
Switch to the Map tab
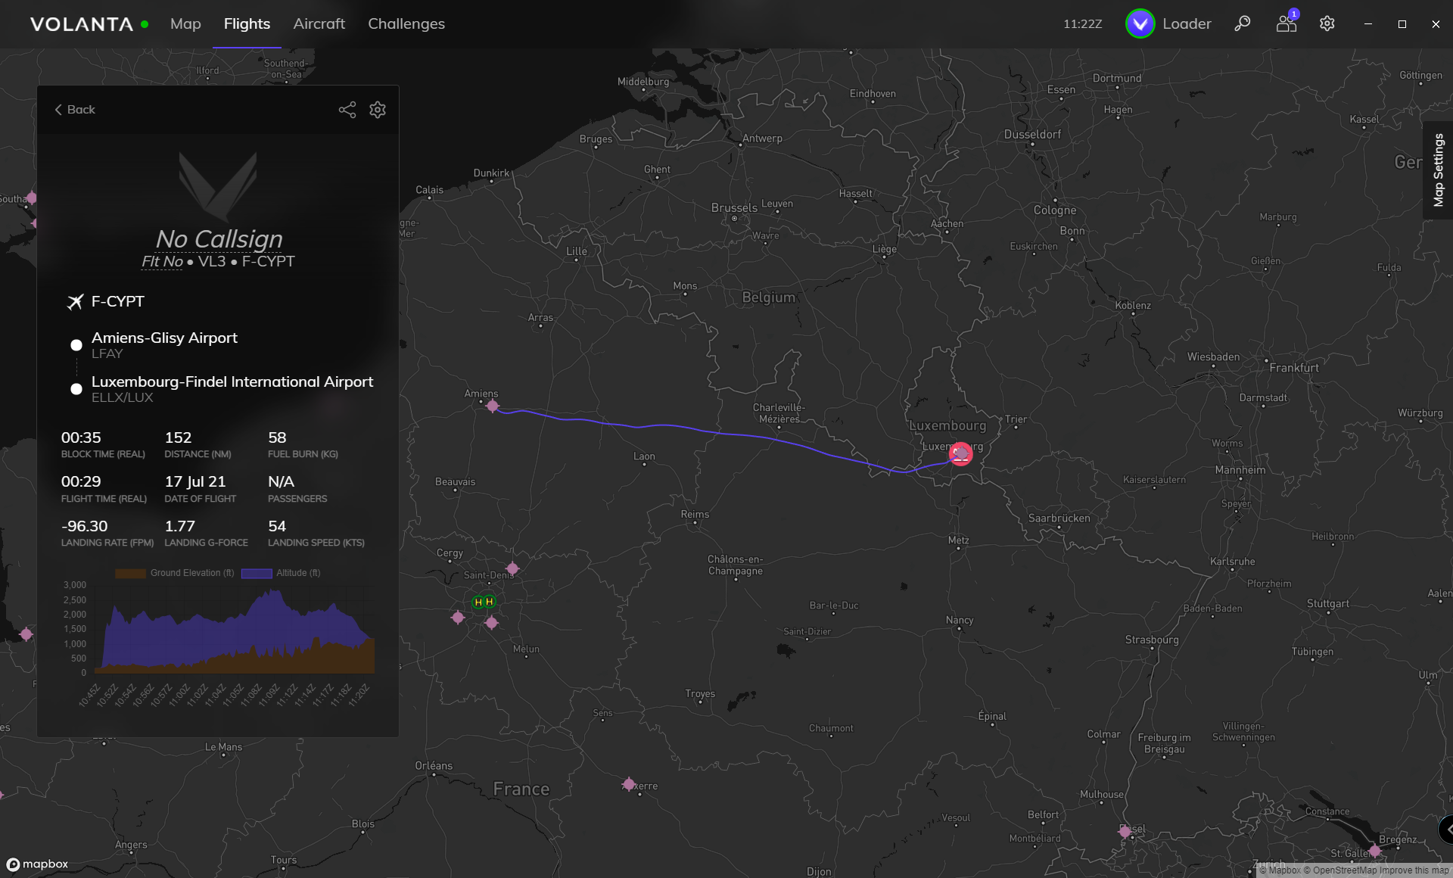(185, 24)
